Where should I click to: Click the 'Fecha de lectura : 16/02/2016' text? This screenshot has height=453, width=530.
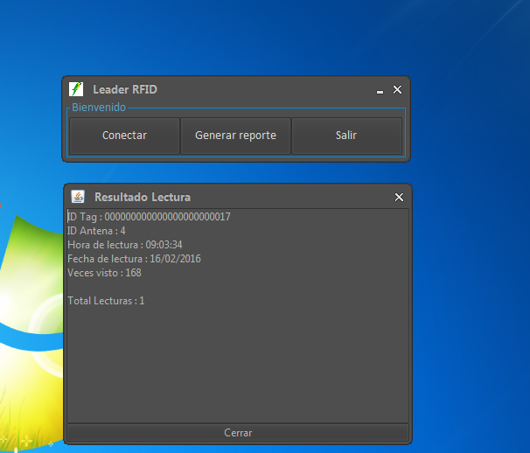(x=134, y=259)
